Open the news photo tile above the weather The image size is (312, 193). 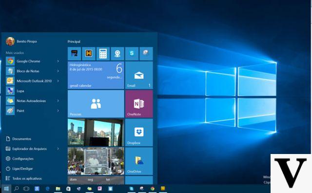click(x=96, y=161)
